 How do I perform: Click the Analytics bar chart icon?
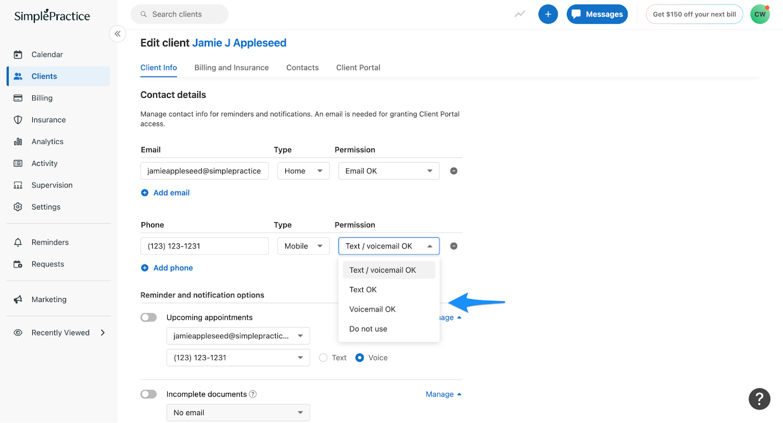[x=18, y=141]
